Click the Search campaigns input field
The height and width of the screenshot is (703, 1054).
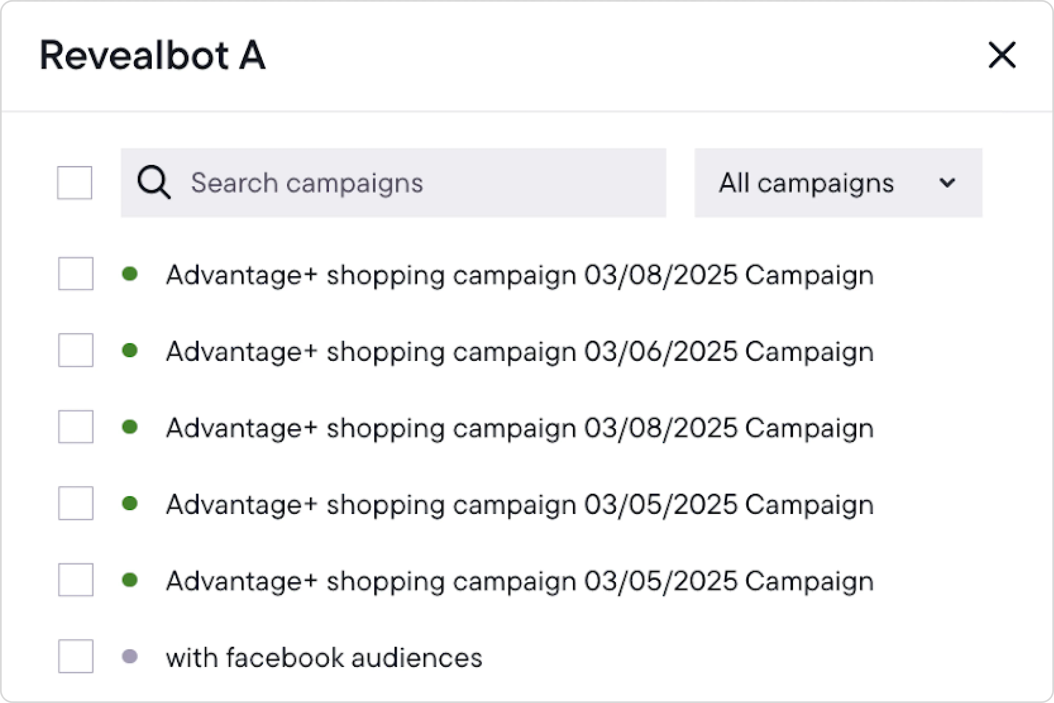[403, 183]
